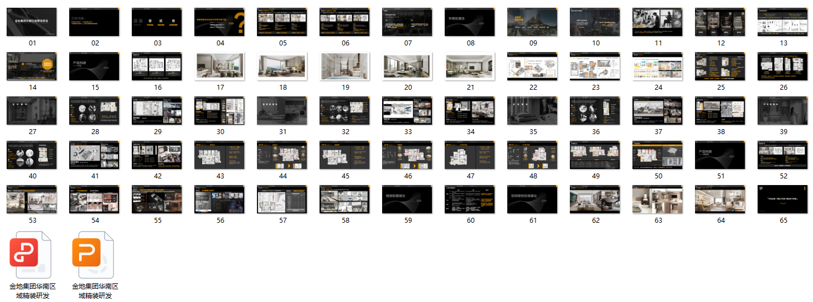Click slide image numbered 09
This screenshot has height=302, width=813.
pos(532,22)
